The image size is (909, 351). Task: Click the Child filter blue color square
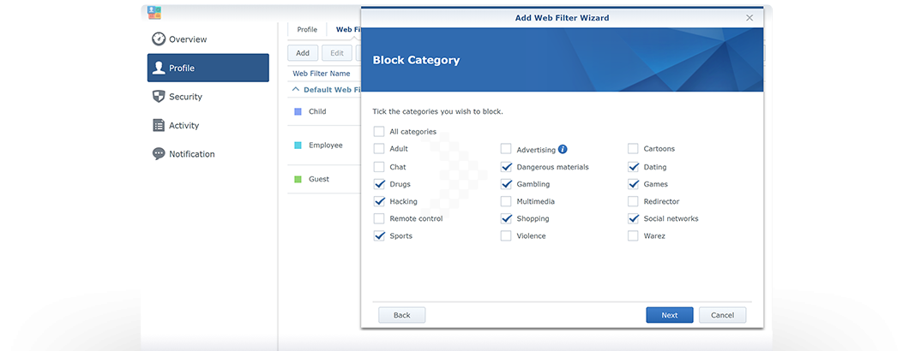pos(298,111)
